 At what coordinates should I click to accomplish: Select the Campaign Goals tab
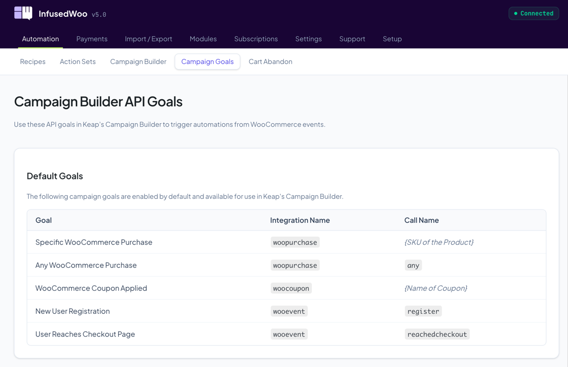(207, 61)
